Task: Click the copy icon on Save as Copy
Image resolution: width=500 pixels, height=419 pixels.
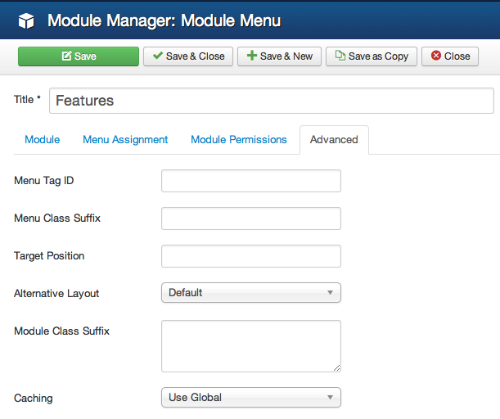Action: click(x=340, y=56)
